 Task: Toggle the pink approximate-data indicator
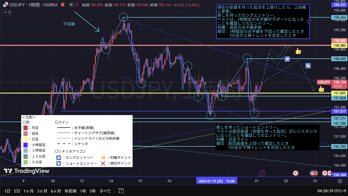tap(76, 5)
